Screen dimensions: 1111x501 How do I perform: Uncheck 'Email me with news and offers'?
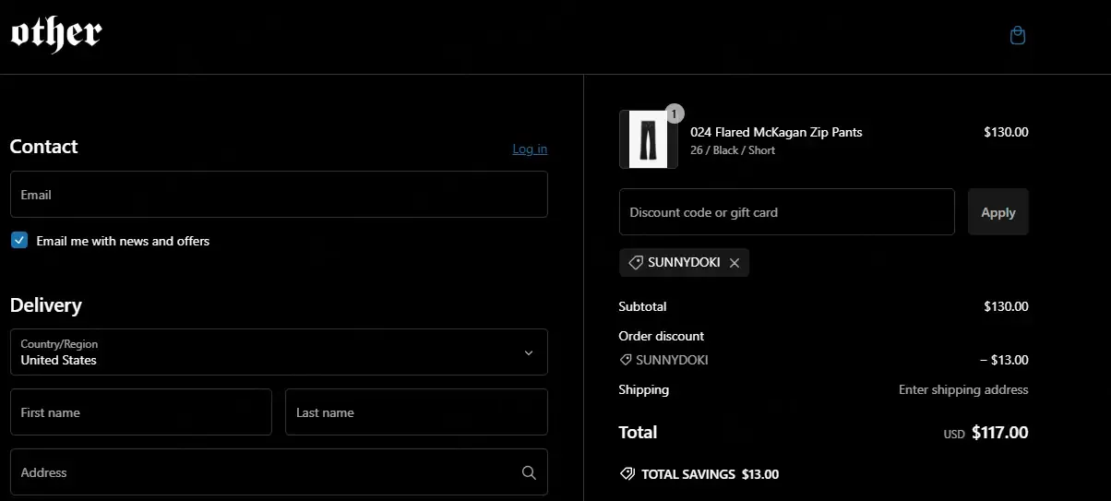19,241
